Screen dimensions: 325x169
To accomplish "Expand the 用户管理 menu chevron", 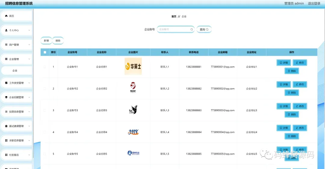I will 29,45.
